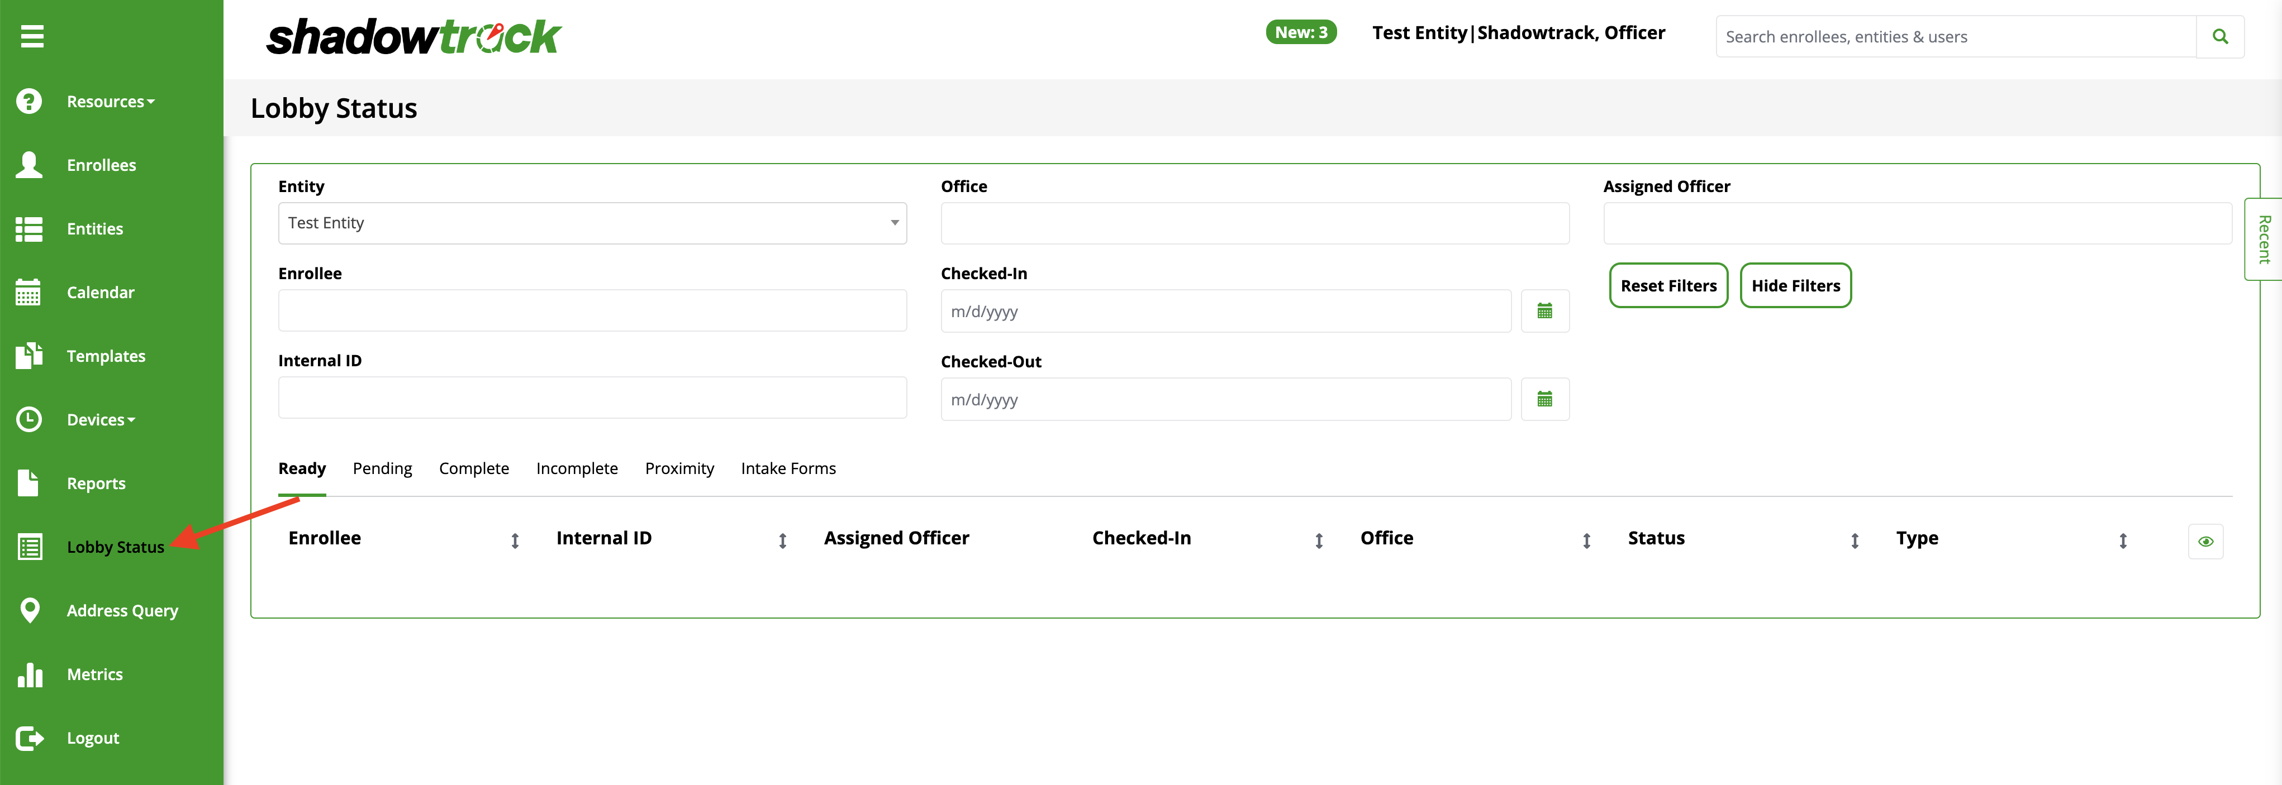2282x785 pixels.
Task: Open the Checked-In calendar picker
Action: [1544, 312]
